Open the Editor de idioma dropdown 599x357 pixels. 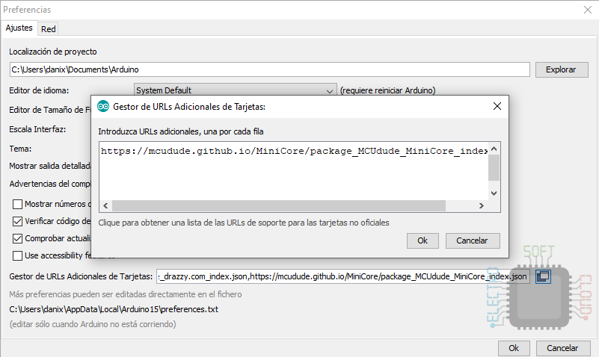(236, 90)
